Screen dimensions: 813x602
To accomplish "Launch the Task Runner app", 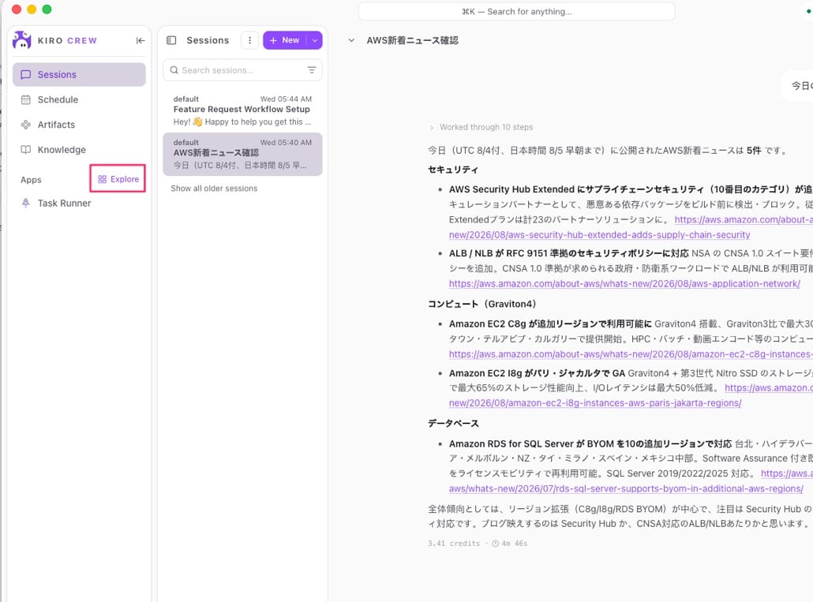I will [x=79, y=203].
